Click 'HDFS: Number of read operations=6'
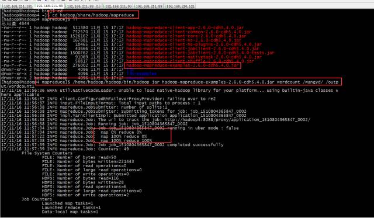Image resolution: width=374 pixels, height=218 pixels. pos(84,186)
